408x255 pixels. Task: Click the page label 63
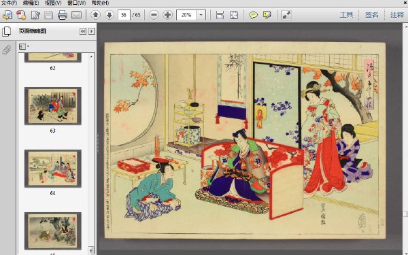point(52,131)
